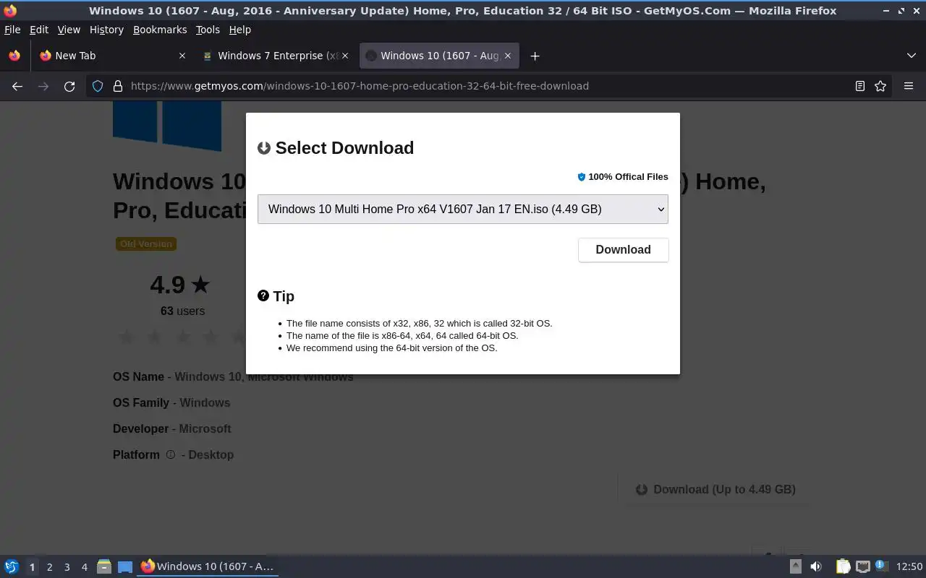The image size is (926, 578).
Task: Open the Edit menu
Action: [x=39, y=30]
